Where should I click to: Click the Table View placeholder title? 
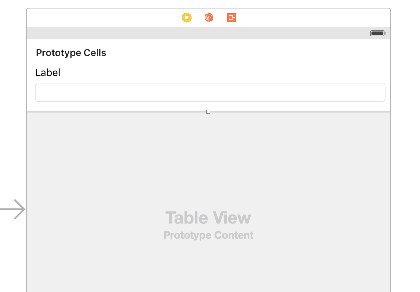(x=208, y=218)
